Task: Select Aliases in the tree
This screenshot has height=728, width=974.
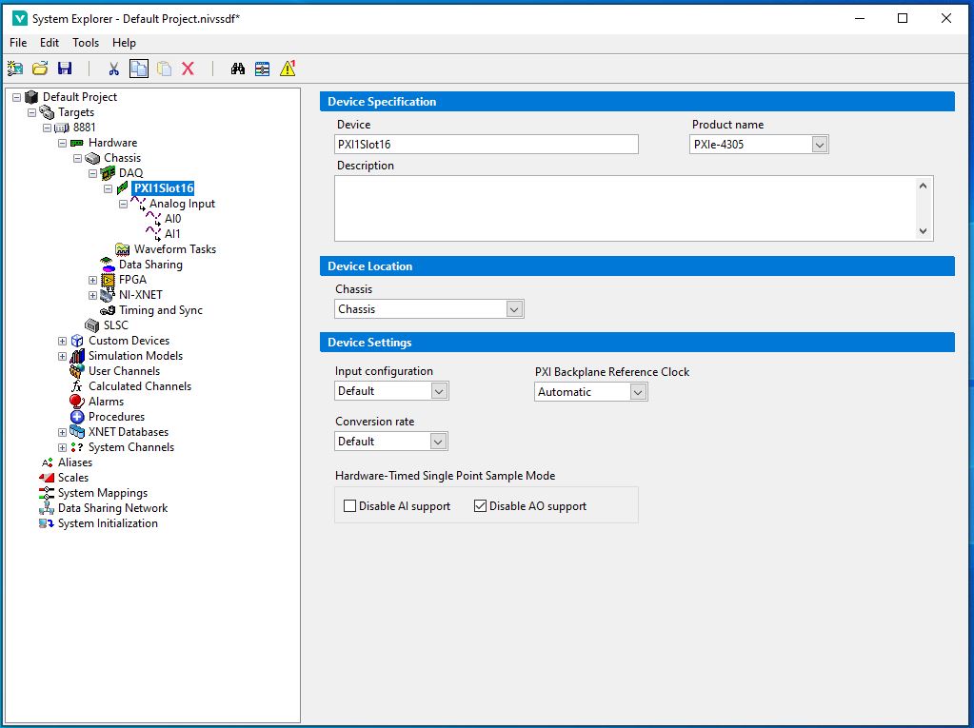Action: [x=75, y=462]
